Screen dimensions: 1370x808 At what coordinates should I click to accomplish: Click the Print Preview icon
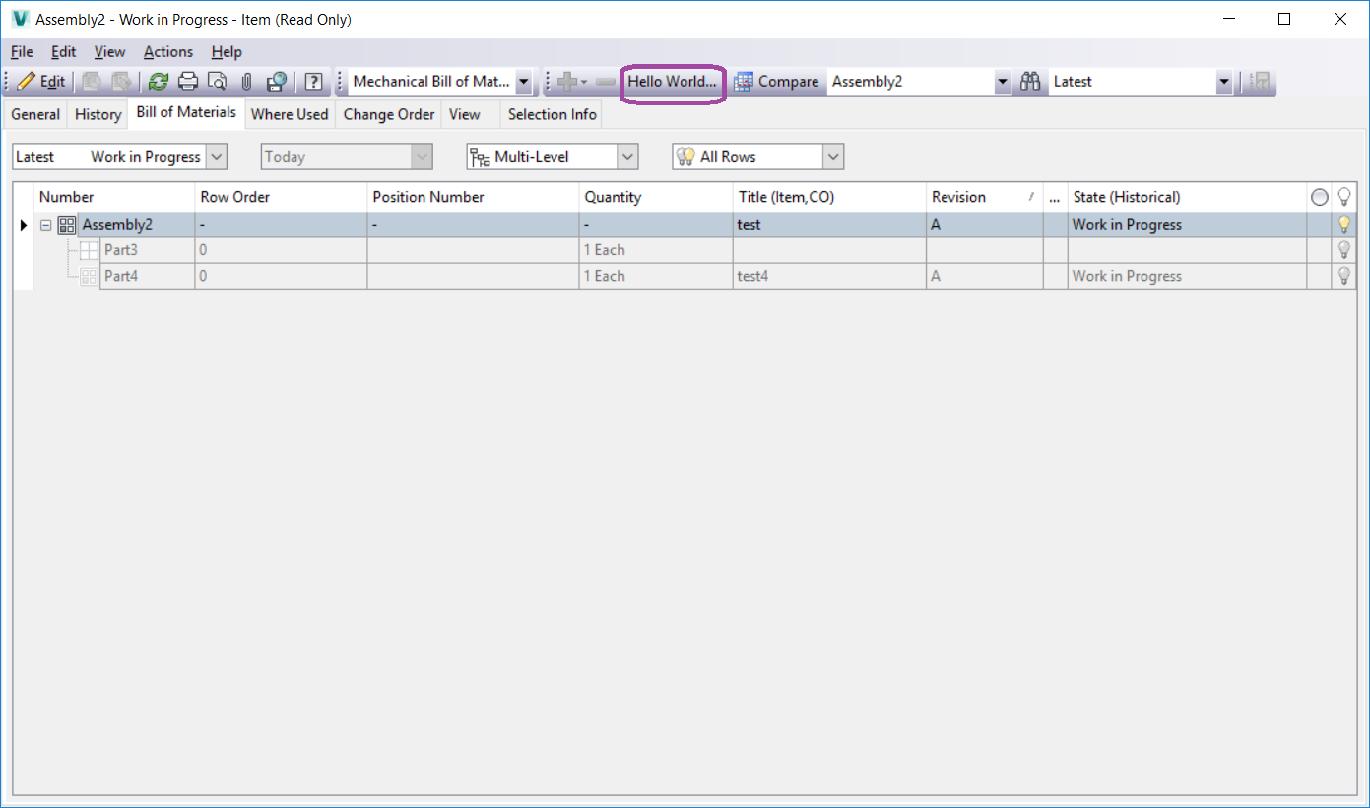pyautogui.click(x=217, y=81)
